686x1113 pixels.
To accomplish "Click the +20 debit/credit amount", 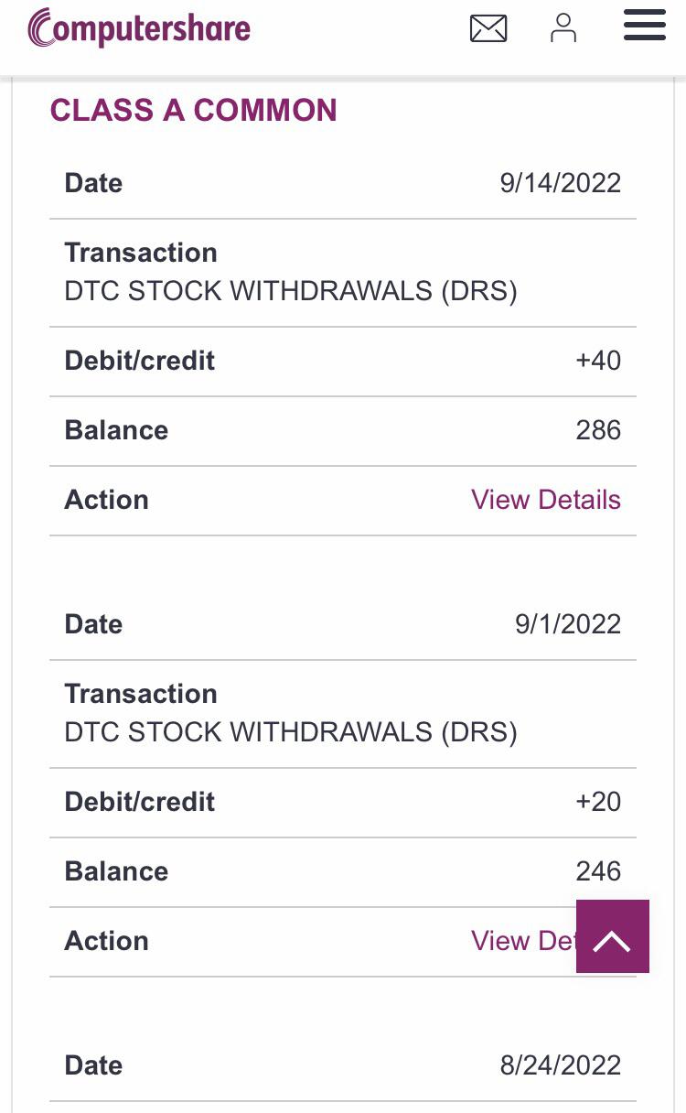I will pos(598,802).
